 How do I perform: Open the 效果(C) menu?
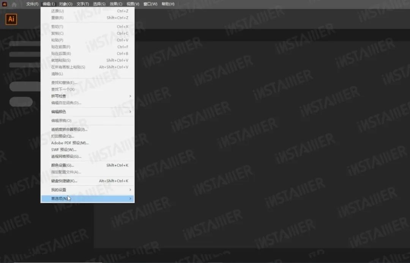point(116,4)
